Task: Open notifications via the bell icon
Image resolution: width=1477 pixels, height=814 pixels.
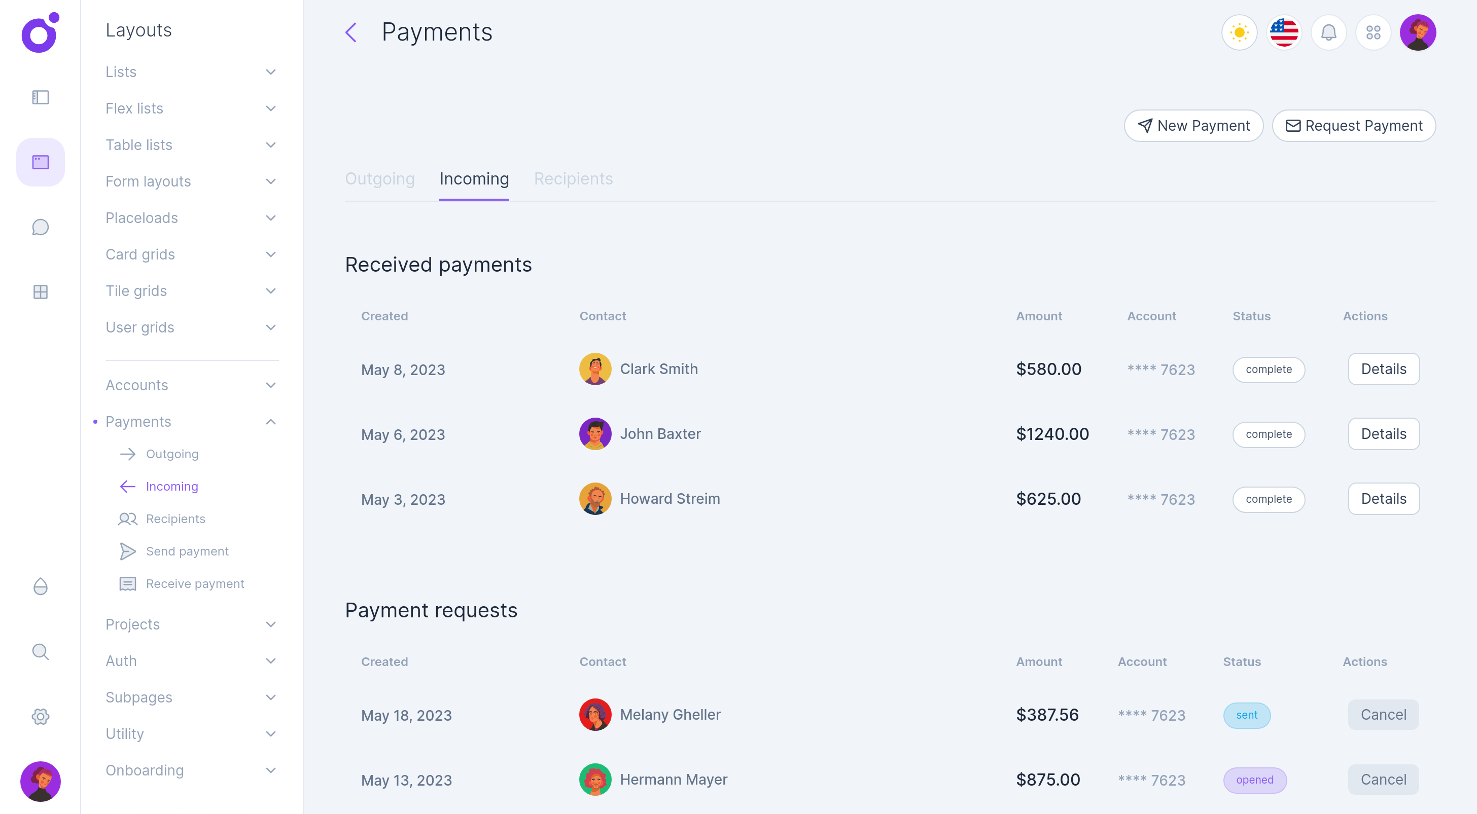Action: click(1329, 32)
